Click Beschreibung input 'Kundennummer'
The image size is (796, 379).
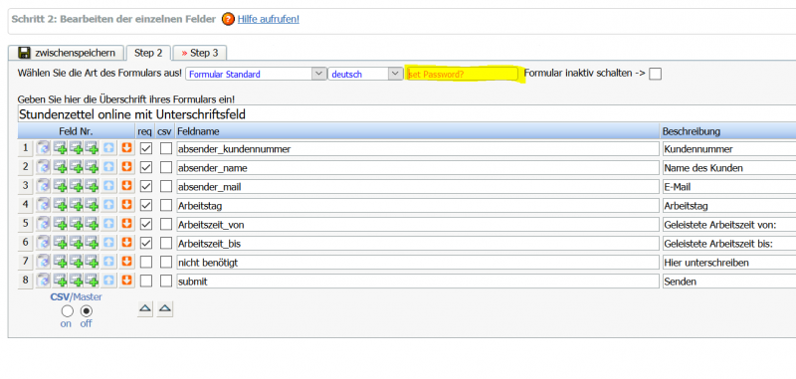coord(729,148)
